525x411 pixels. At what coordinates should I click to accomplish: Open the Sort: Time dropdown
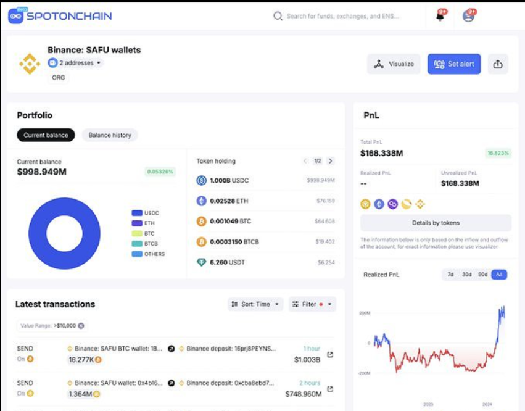pyautogui.click(x=255, y=304)
